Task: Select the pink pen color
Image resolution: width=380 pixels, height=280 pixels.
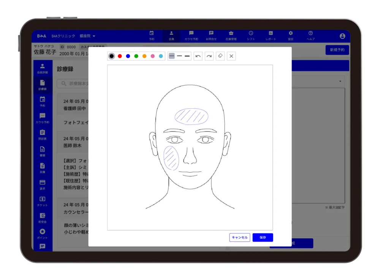Action: tap(153, 56)
